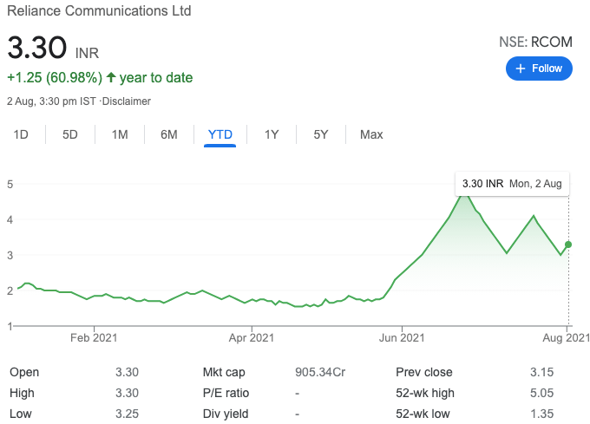Viewport: 590px width, 424px height.
Task: Click the Prev close value 3.15
Action: pos(541,372)
